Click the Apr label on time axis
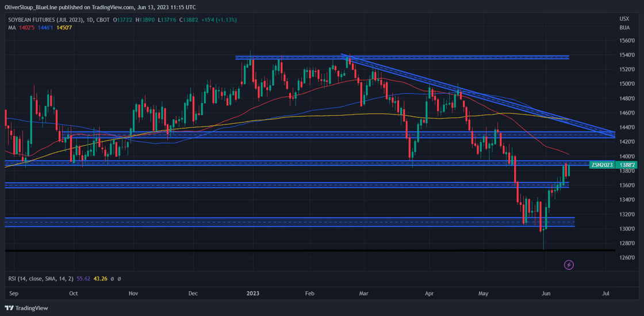 click(x=429, y=294)
